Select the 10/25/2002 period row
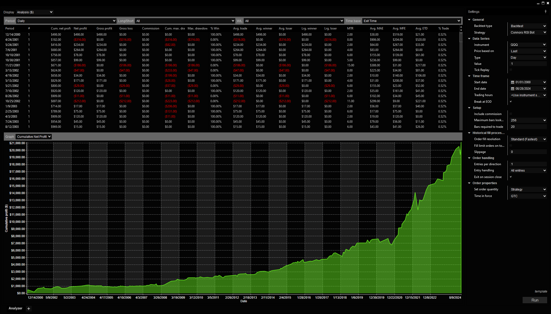The height and width of the screenshot is (314, 551). coord(232,101)
